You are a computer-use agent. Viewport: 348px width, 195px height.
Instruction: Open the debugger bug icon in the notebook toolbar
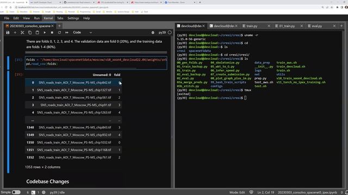tap(153, 32)
